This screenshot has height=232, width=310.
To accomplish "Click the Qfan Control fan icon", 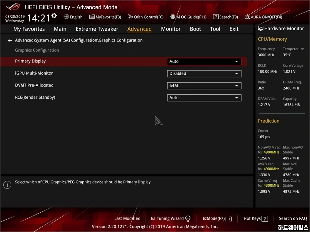I will coord(130,17).
